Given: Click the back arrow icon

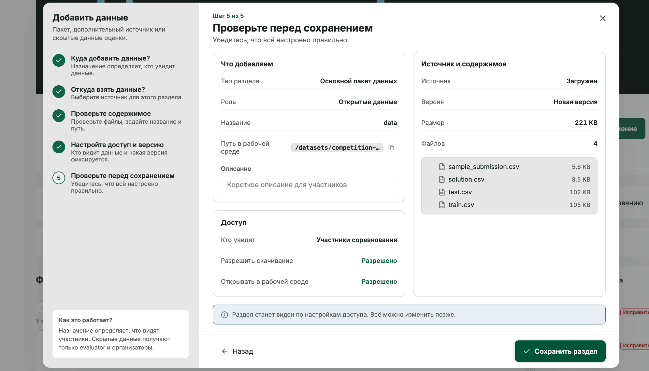Looking at the screenshot, I should click(x=224, y=351).
